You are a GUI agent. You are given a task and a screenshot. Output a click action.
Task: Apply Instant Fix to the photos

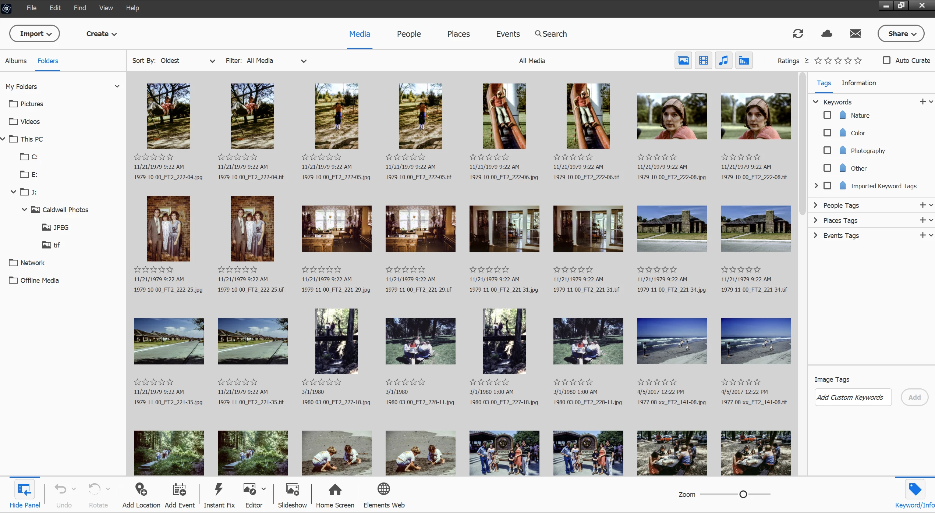tap(219, 490)
